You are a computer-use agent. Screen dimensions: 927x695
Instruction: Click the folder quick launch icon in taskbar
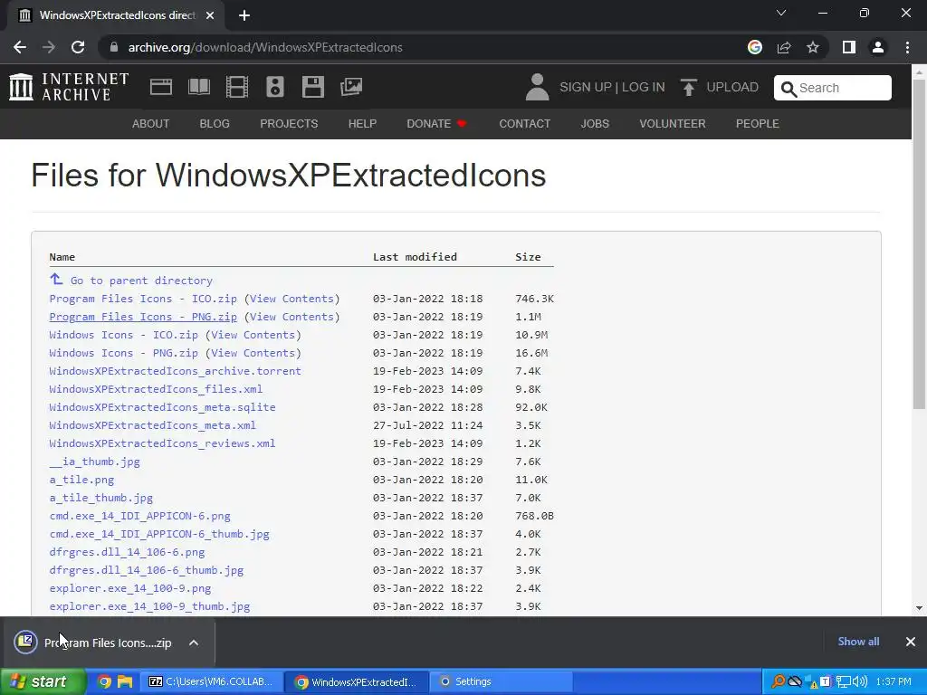[125, 681]
